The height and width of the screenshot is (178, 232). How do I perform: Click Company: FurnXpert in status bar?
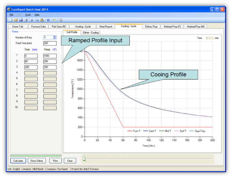pyautogui.click(x=57, y=169)
